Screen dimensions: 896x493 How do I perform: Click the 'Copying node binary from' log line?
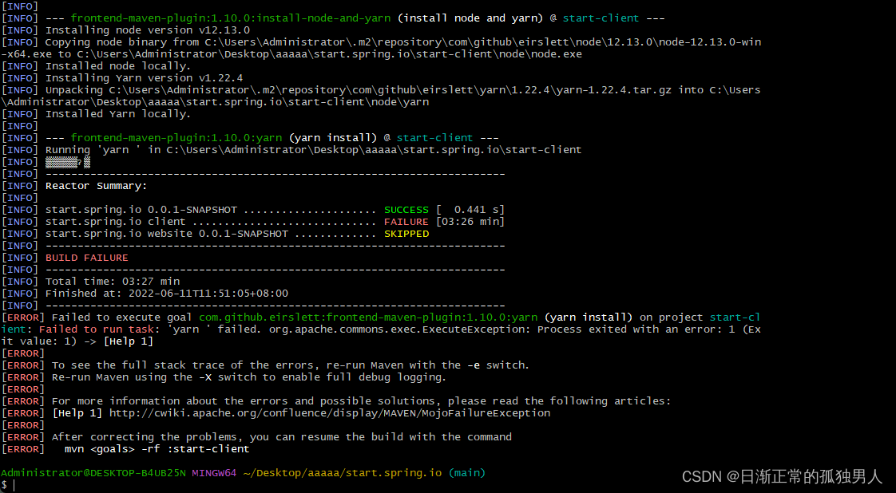(x=381, y=49)
